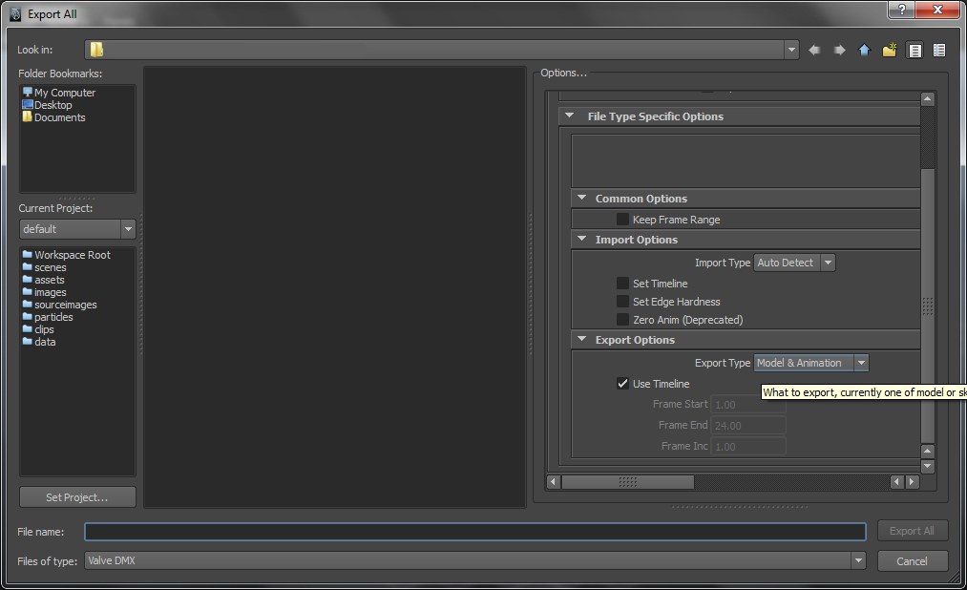Viewport: 967px width, 590px height.
Task: Open My Computer bookmark
Action: click(x=58, y=93)
